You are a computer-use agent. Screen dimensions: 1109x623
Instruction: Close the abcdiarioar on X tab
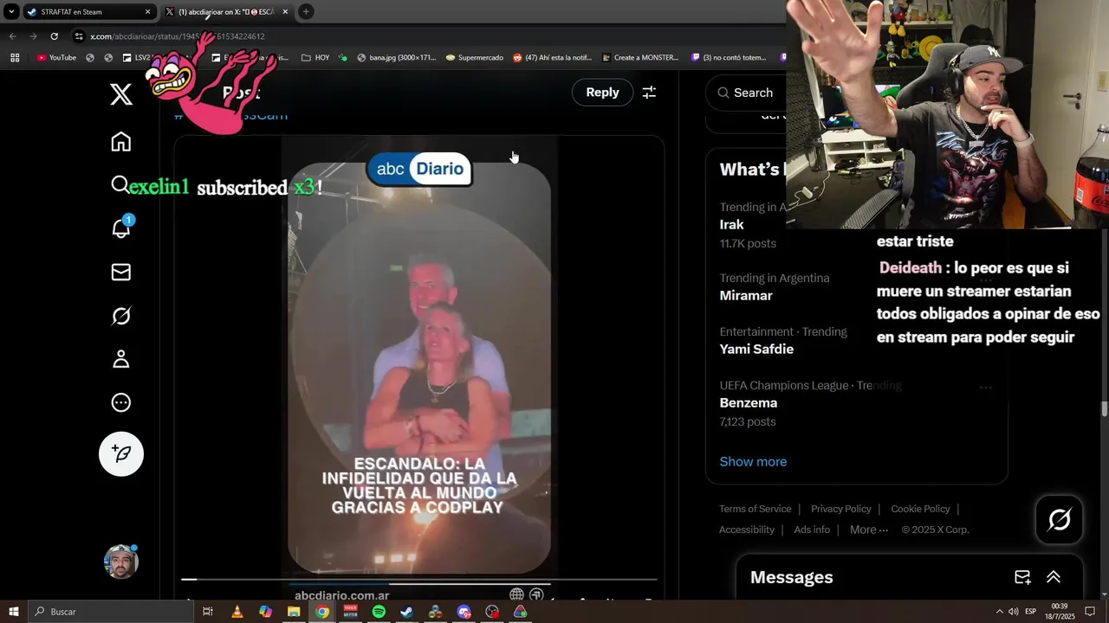(285, 12)
